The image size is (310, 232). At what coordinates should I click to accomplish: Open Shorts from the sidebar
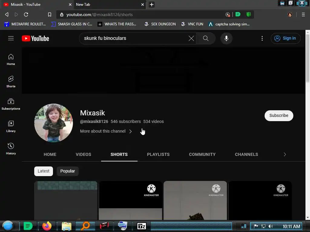click(x=11, y=82)
